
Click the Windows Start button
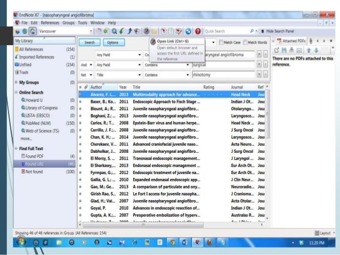(x=22, y=242)
